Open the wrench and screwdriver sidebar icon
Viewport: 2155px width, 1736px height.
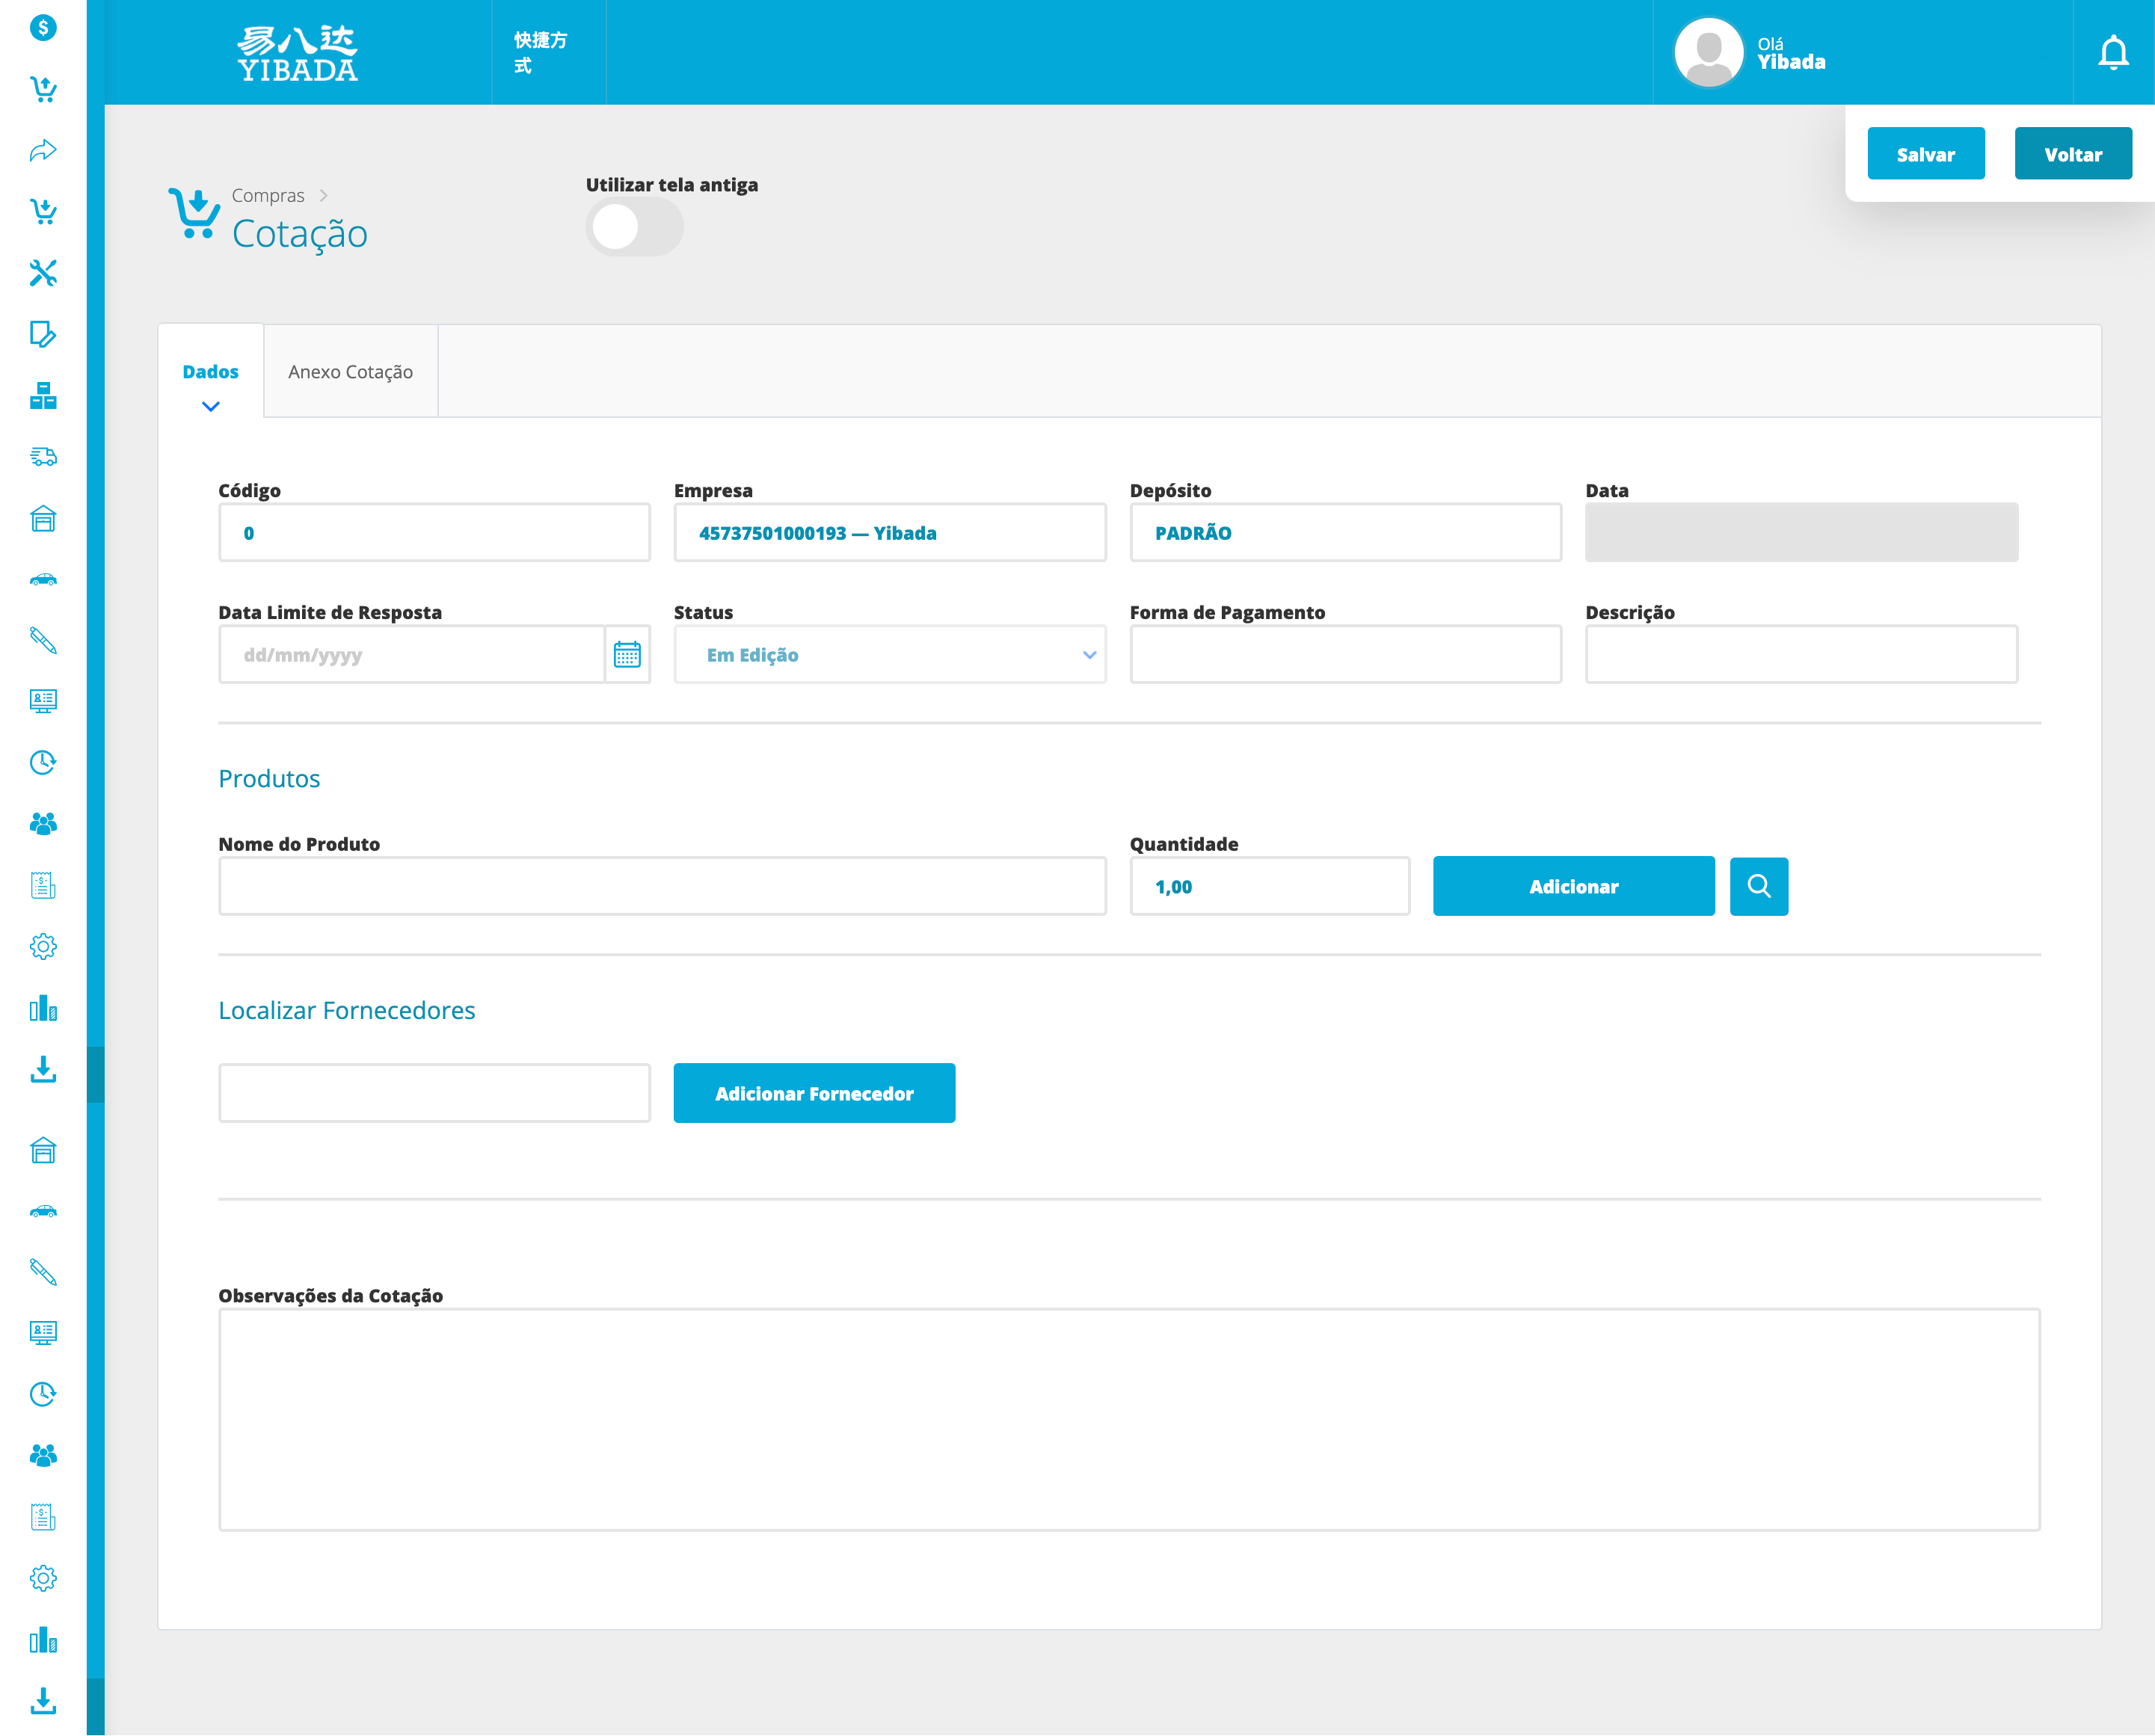coord(43,273)
